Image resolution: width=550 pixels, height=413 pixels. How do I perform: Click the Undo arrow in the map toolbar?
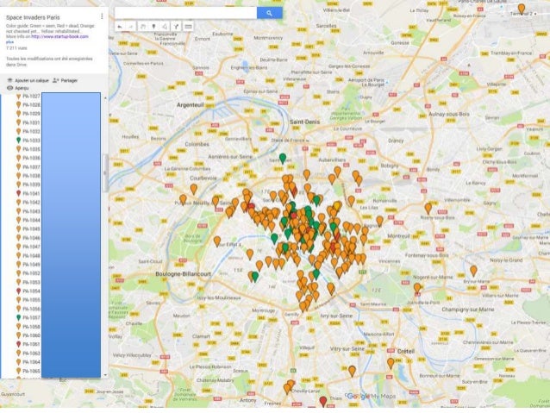coord(120,27)
